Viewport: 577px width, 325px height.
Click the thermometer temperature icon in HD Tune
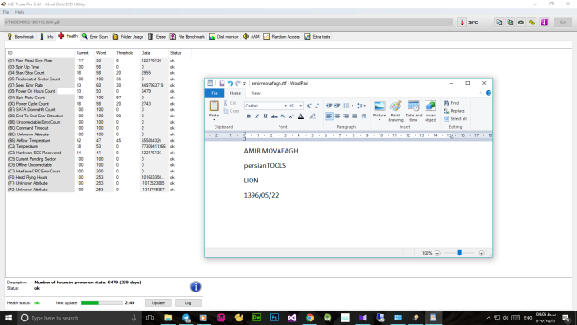[463, 23]
